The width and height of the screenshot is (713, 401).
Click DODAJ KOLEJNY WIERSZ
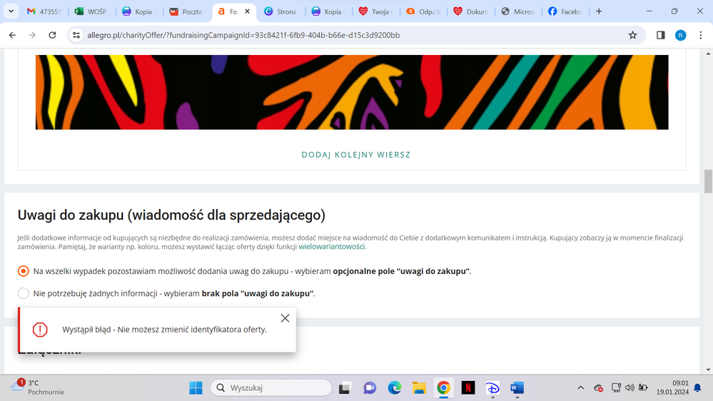coord(356,155)
